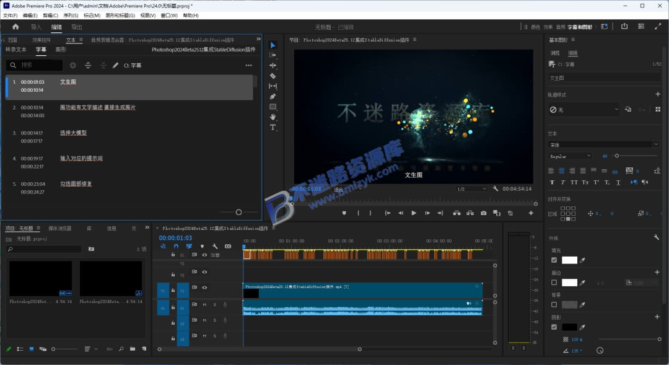Select the Rectangle tool
669x365 pixels.
click(273, 107)
